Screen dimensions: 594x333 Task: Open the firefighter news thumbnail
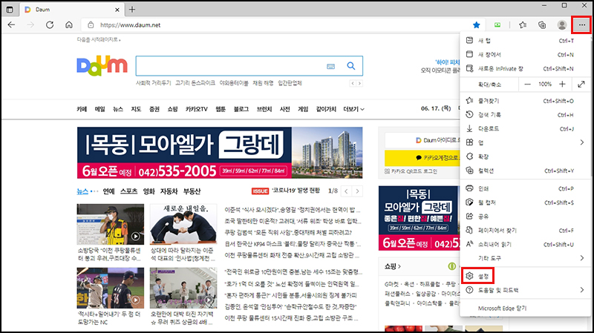pos(110,225)
